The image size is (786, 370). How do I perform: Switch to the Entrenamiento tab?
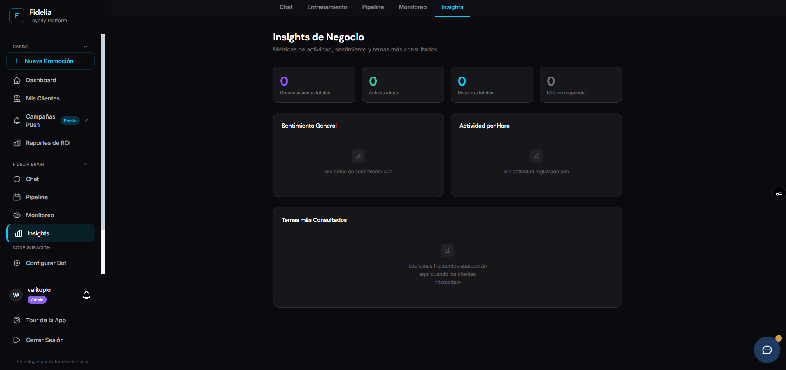coord(327,7)
